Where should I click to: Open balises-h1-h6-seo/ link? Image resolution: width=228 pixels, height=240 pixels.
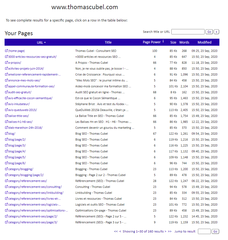tap(20, 122)
